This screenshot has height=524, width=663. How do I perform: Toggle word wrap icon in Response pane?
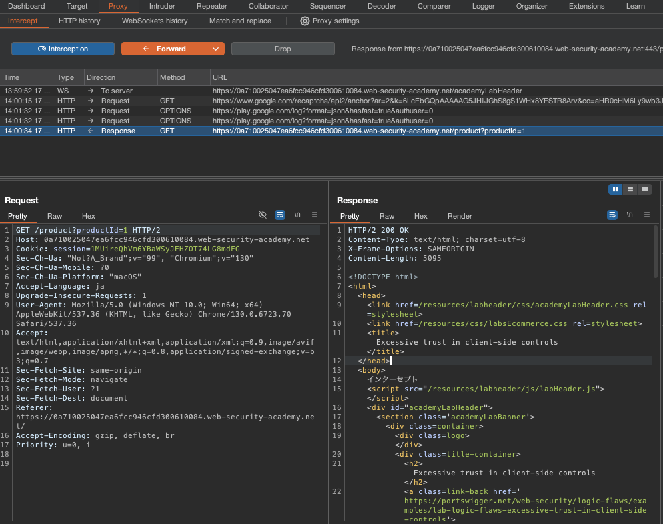click(612, 215)
